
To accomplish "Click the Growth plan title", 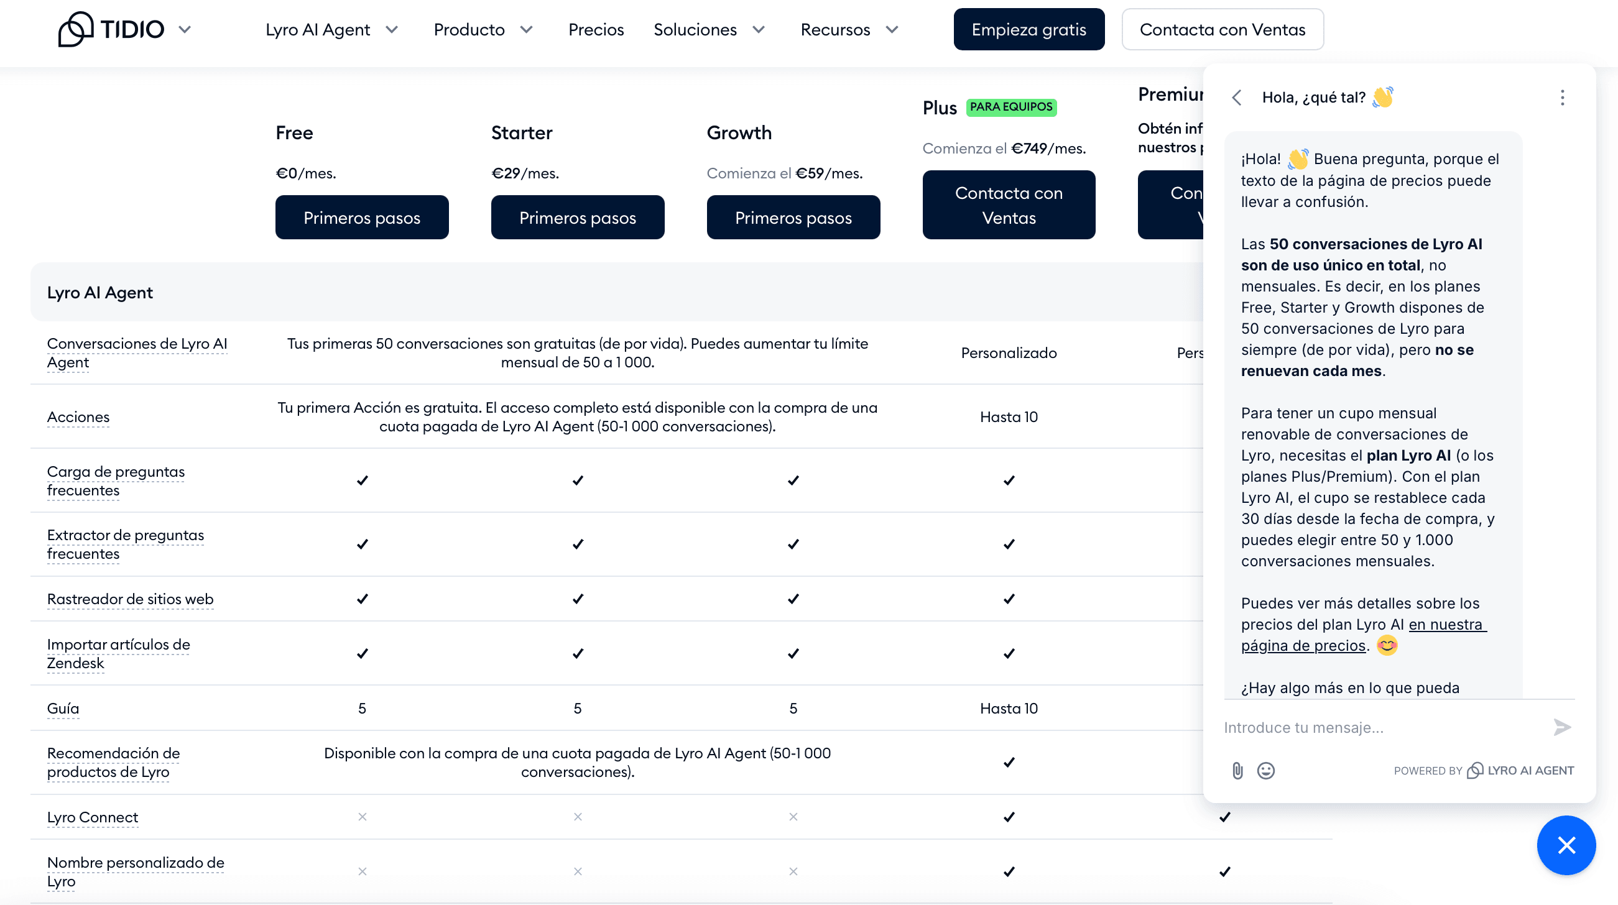I will tap(739, 132).
